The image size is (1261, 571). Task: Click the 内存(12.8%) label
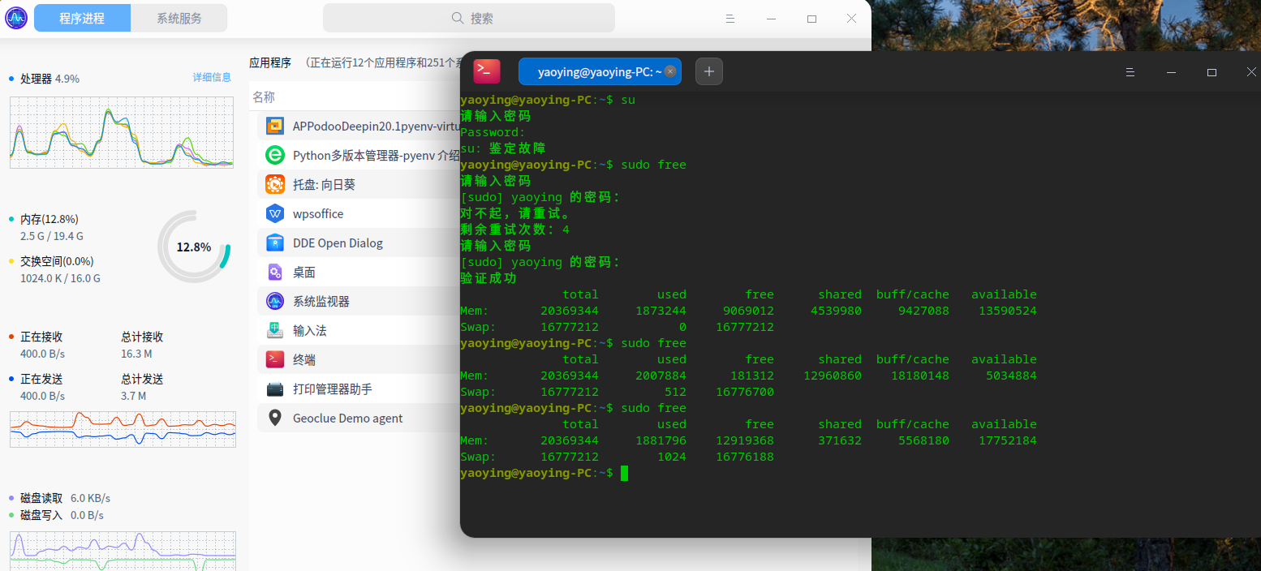click(49, 219)
